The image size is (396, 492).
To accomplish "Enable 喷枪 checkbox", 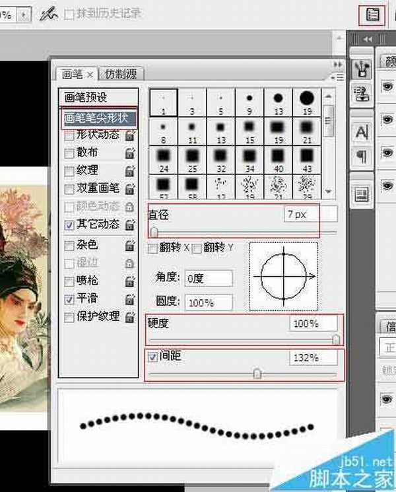I will 69,282.
